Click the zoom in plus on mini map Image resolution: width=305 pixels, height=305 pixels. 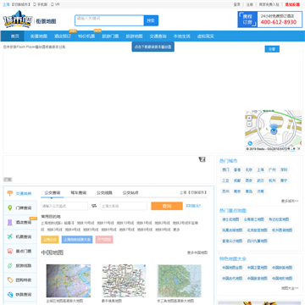pos(249,118)
